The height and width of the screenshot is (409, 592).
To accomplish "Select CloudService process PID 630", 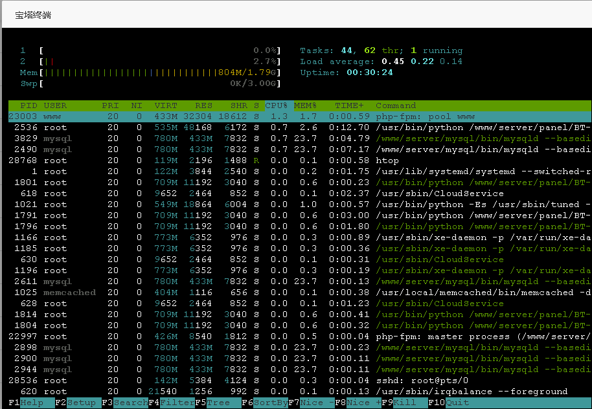I will coord(300,260).
